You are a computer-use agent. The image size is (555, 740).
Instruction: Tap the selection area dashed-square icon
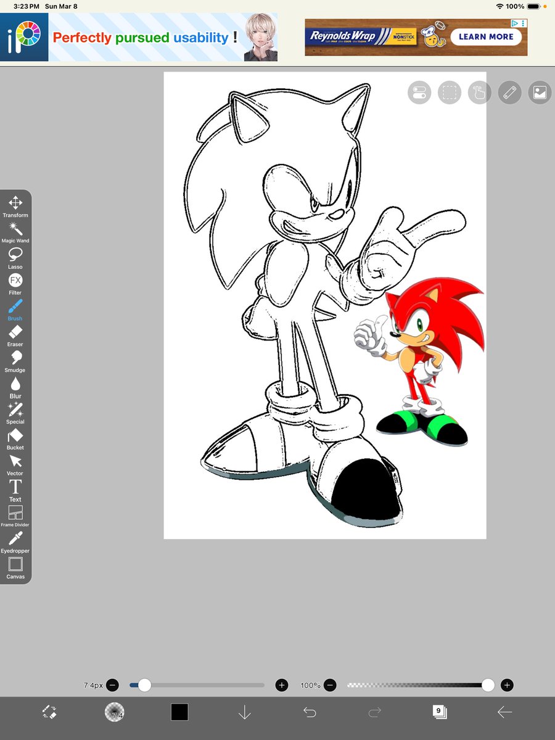point(450,93)
